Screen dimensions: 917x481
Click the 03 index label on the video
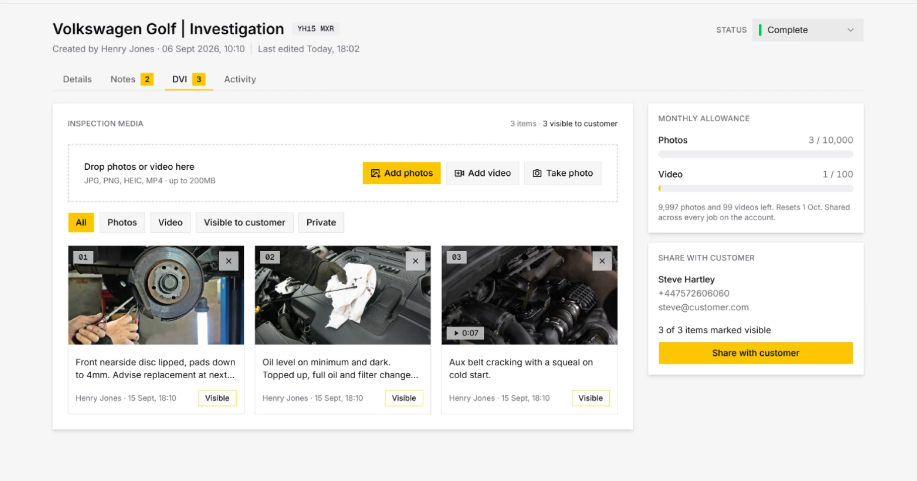(x=456, y=257)
